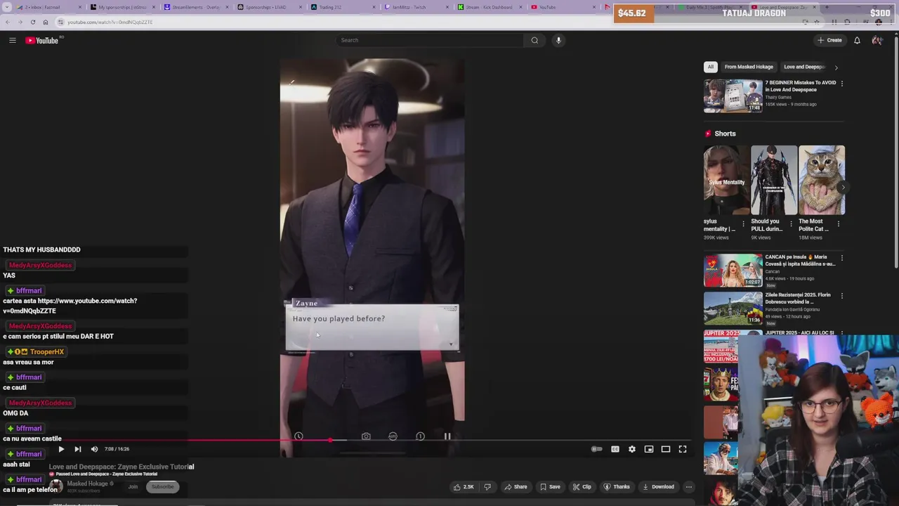Viewport: 899px width, 506px height.
Task: Create a Clip from the video
Action: [x=582, y=486]
